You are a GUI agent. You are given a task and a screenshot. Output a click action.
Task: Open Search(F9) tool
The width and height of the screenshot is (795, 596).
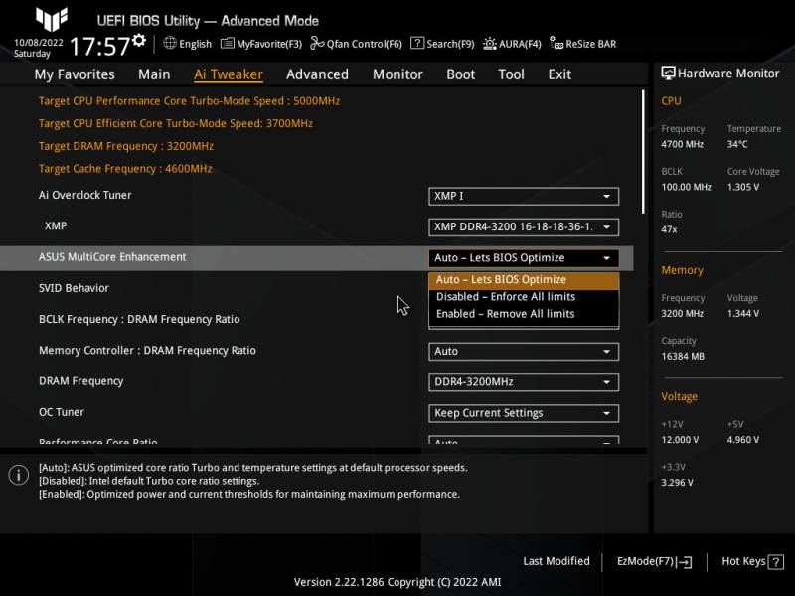442,44
